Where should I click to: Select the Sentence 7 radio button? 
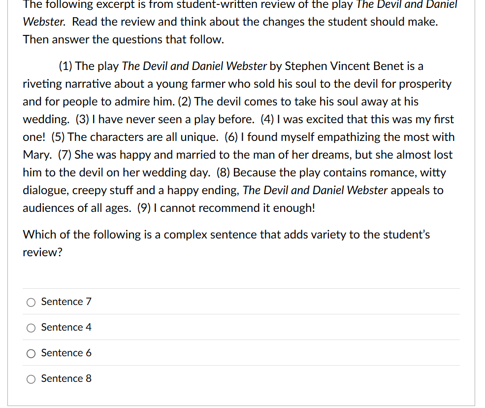click(31, 302)
